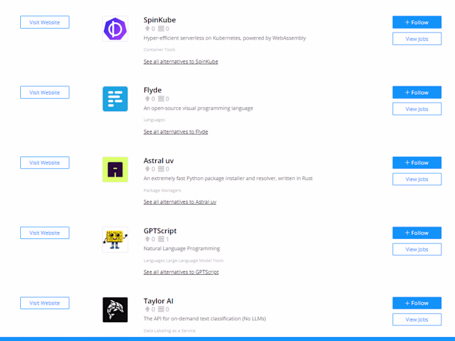Screen dimensions: 455x341
Task: Open the Flyde title link
Action: pos(152,90)
